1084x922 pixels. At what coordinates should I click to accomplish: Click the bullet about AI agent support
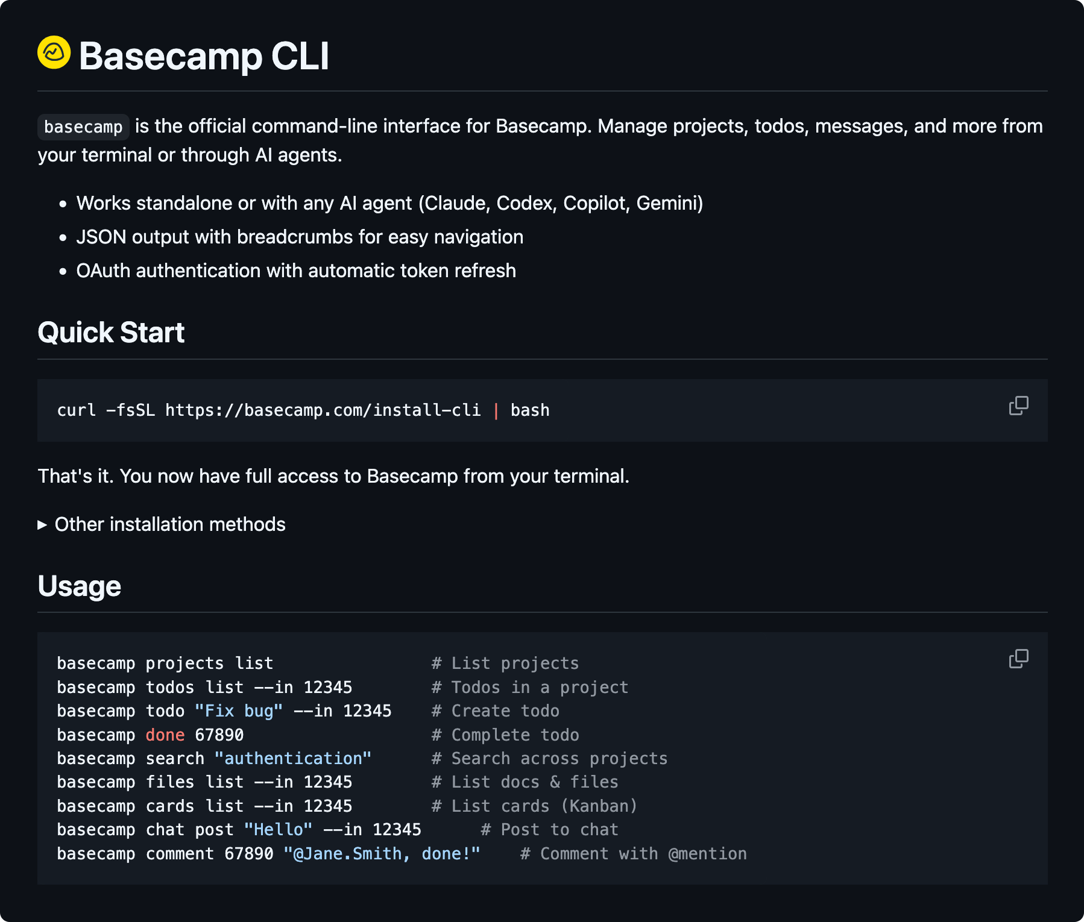click(x=390, y=203)
